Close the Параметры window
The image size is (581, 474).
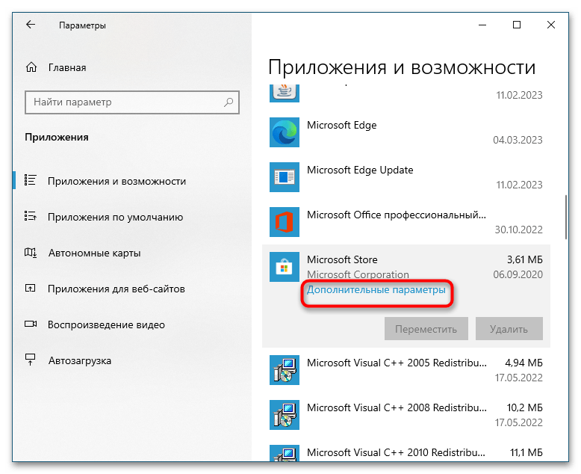click(551, 25)
